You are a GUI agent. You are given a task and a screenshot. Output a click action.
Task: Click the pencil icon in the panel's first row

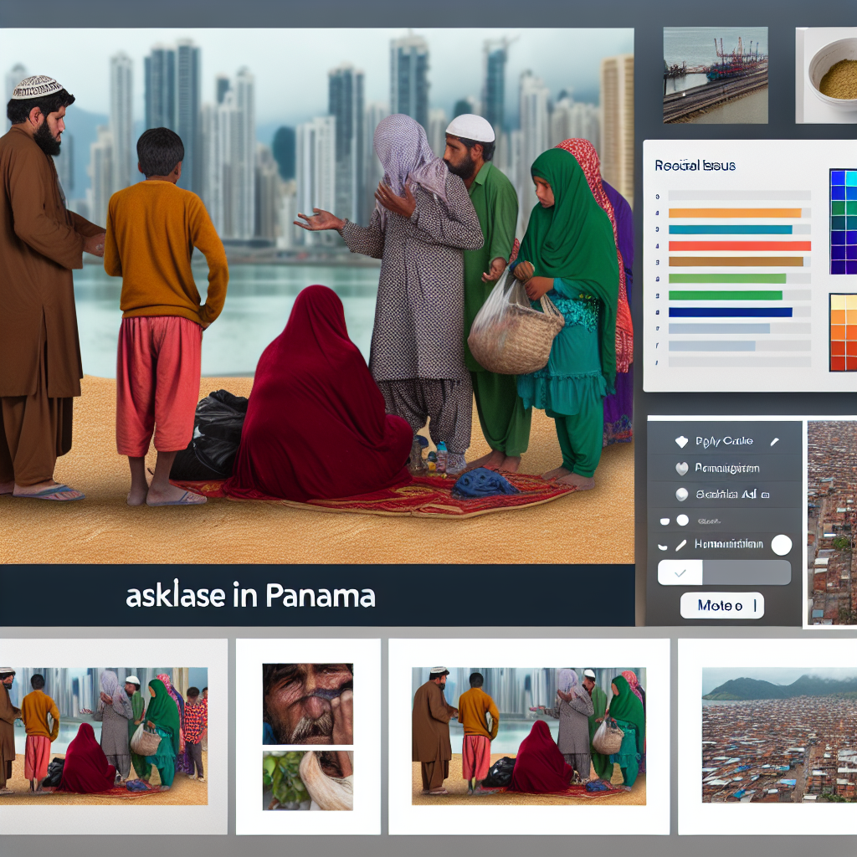click(774, 441)
